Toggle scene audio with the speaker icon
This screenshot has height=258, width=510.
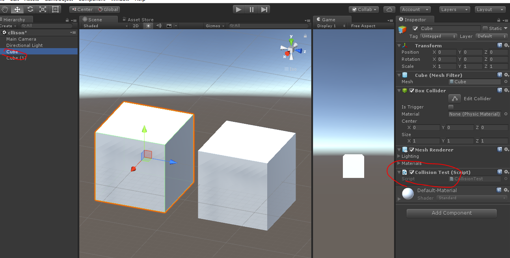pyautogui.click(x=158, y=26)
